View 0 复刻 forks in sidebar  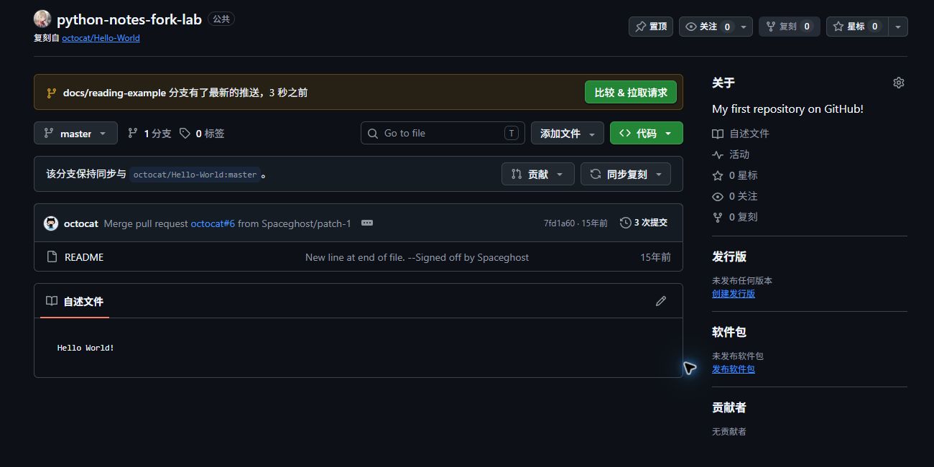tap(743, 217)
